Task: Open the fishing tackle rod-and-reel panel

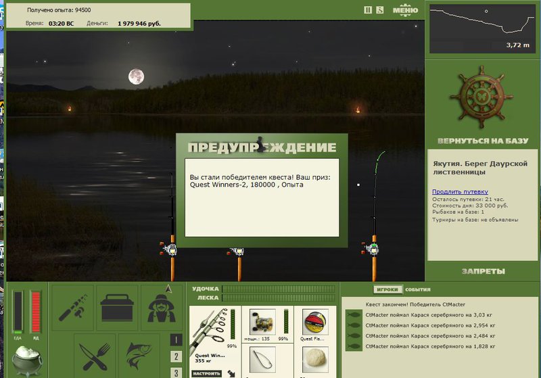Action: coord(73,307)
